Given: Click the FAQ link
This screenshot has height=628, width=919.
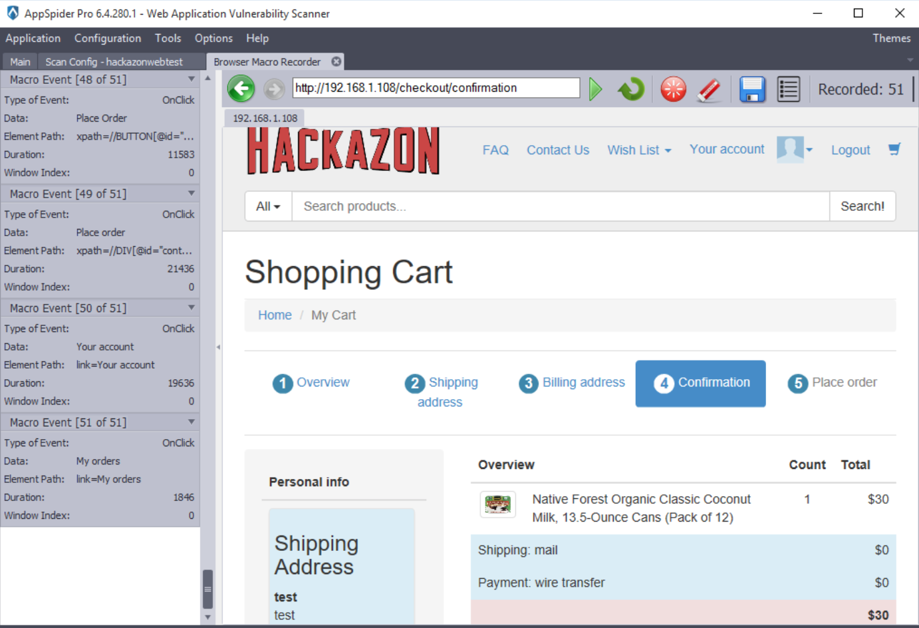Looking at the screenshot, I should tap(495, 150).
